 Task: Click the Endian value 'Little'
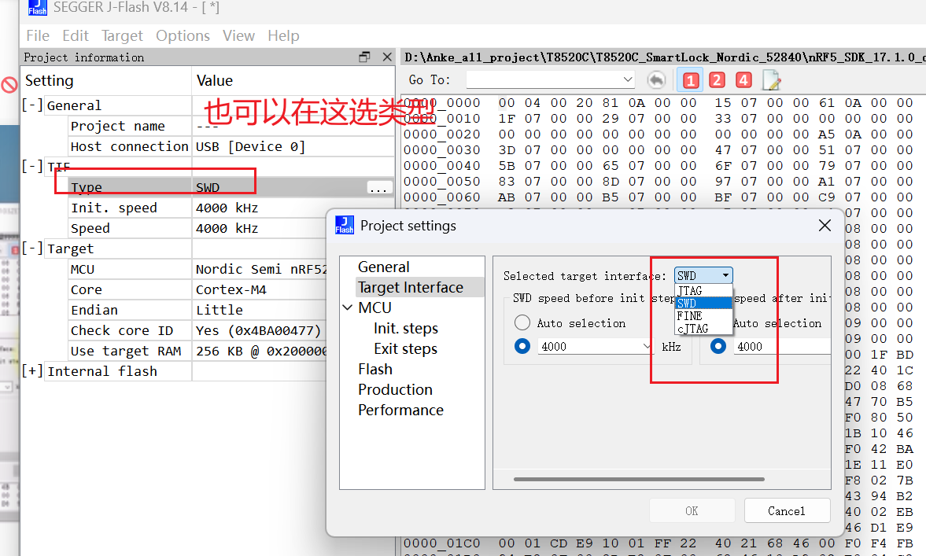[x=219, y=310]
